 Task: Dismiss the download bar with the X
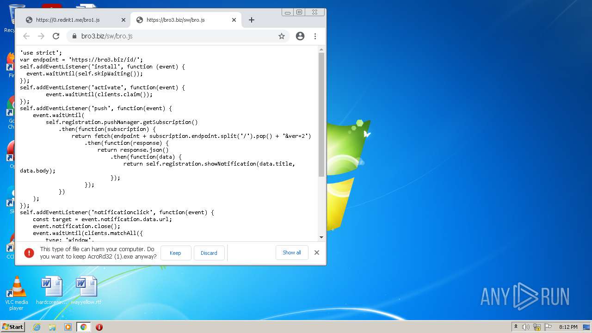(x=317, y=253)
